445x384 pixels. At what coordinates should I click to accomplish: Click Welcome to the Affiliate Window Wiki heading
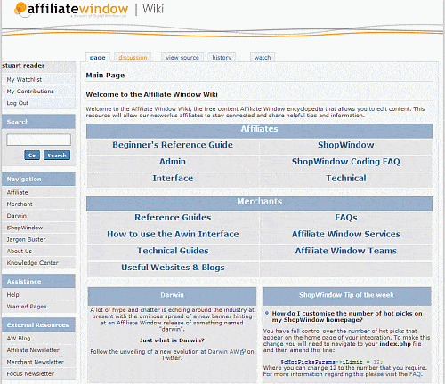[x=151, y=94]
